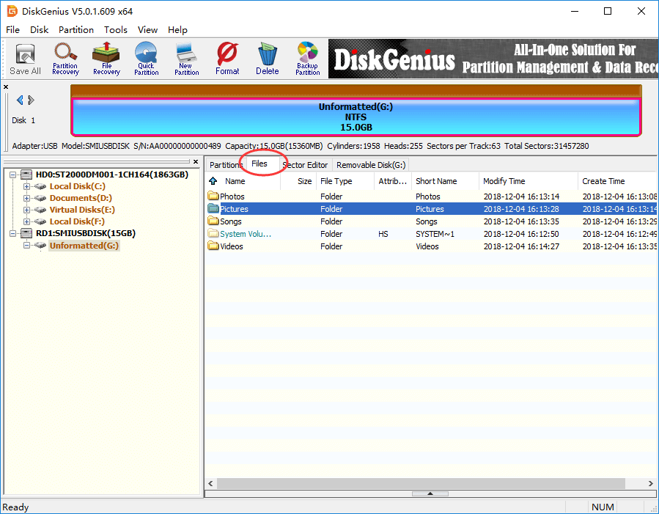Collapse the Unformatted(G:) node
Screen dimensions: 659x514
[26, 245]
